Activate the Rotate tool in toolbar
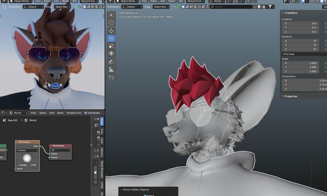Screen dimensions: 327x196 tap(111, 38)
